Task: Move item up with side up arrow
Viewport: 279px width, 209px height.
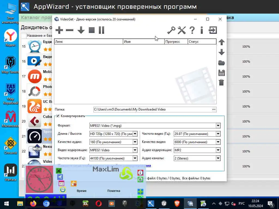Action: (222, 42)
